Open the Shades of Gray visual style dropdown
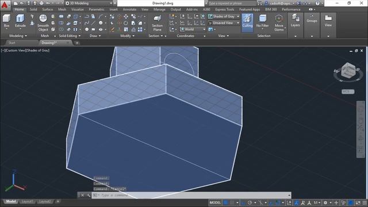The image size is (368, 207). tap(224, 17)
